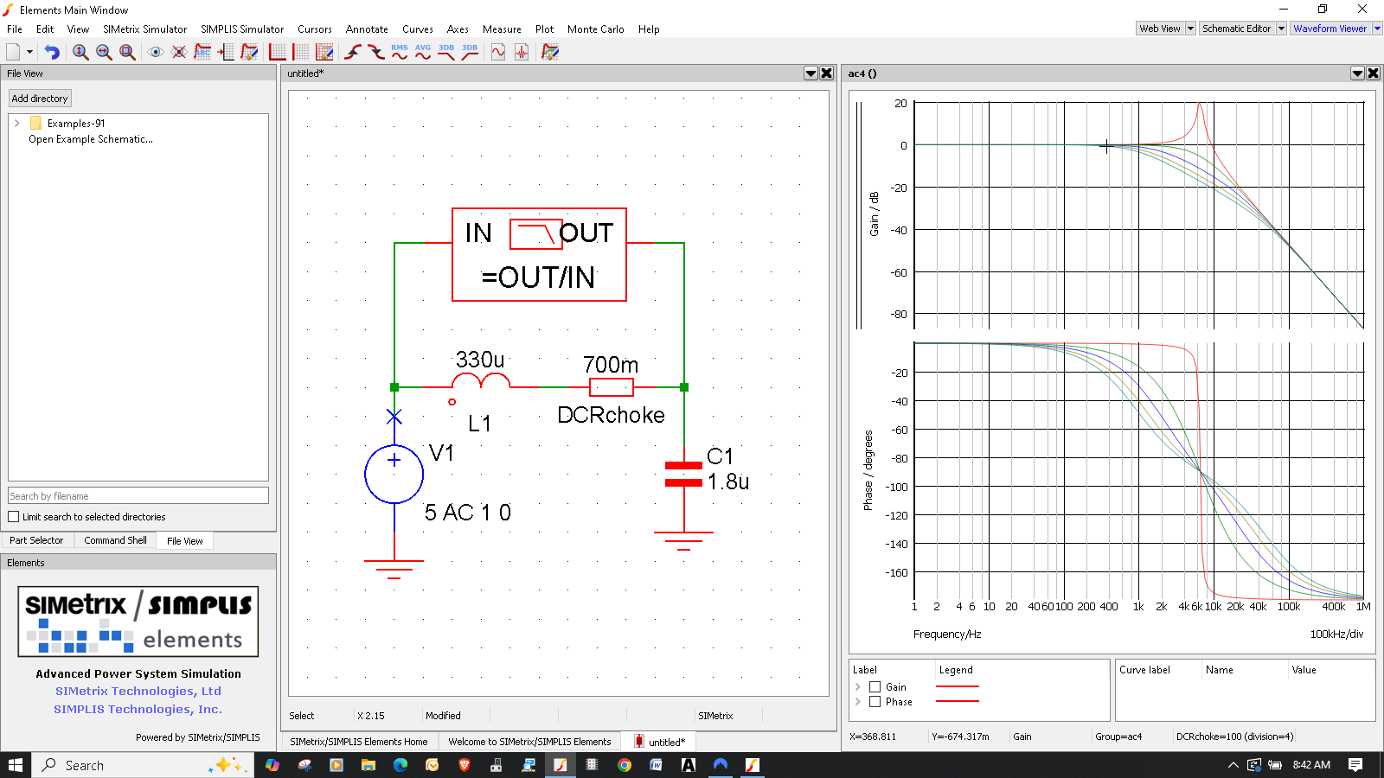
Task: Open Google Chrome from the taskbar
Action: point(625,765)
